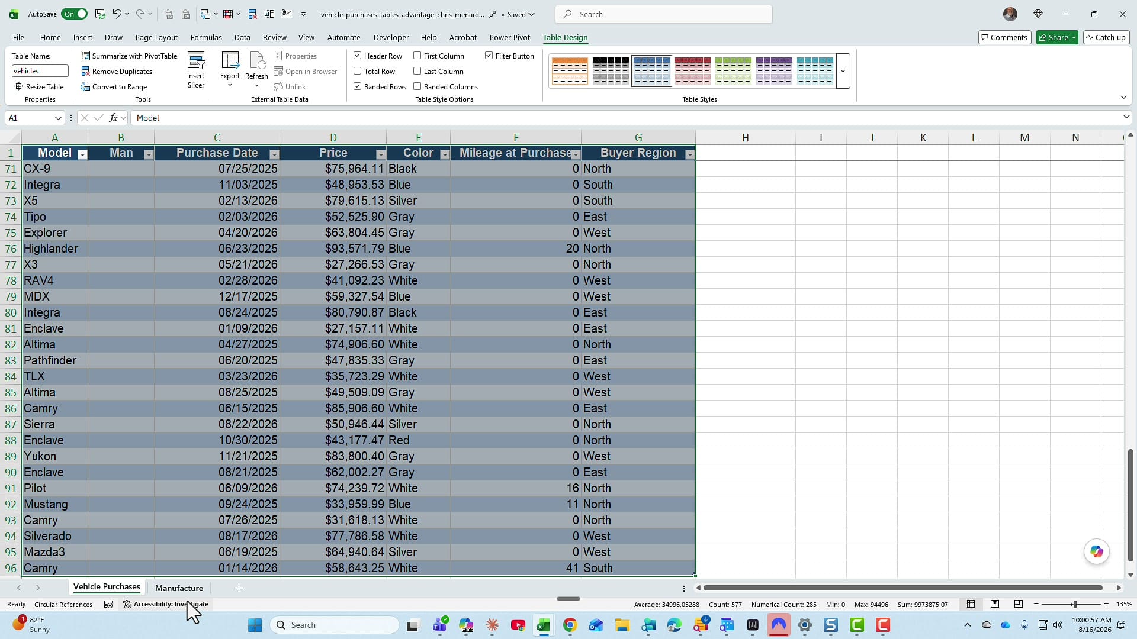Click the title bar Search box
This screenshot has width=1137, height=639.
coord(664,14)
